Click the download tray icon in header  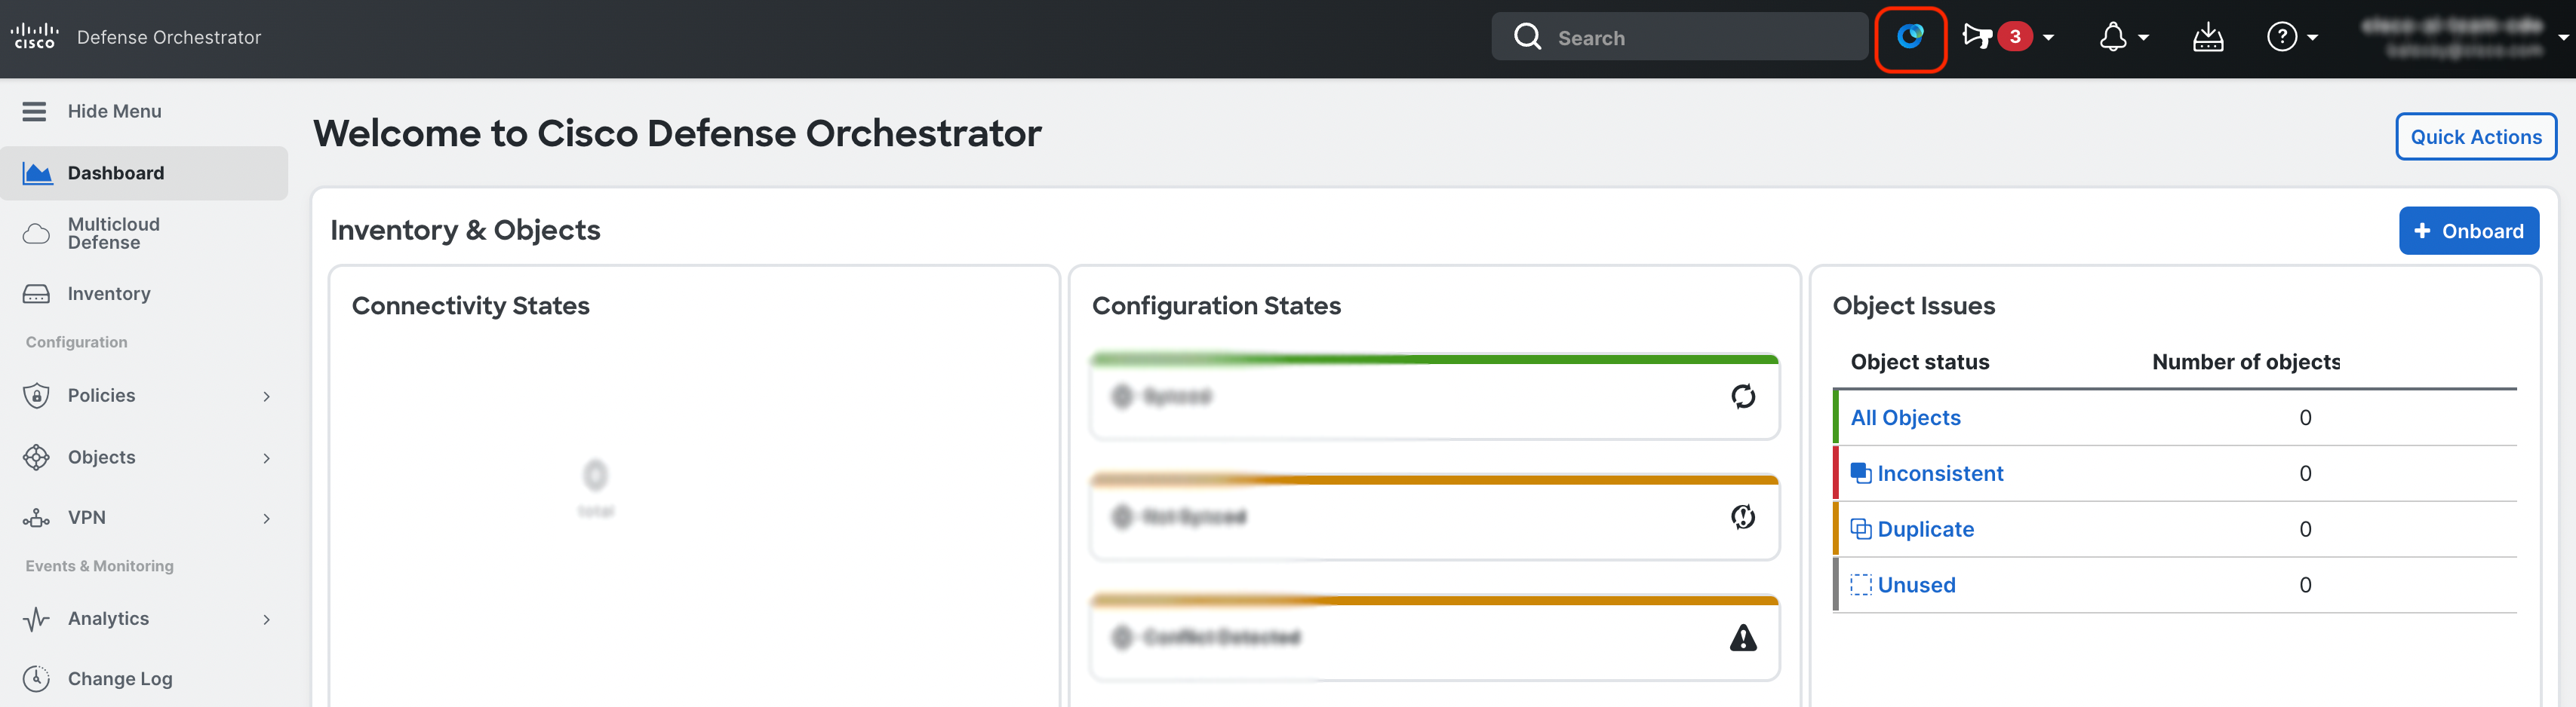click(x=2207, y=38)
